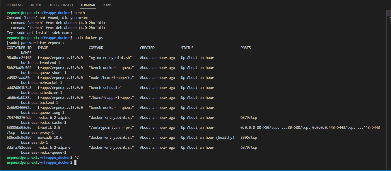Click the name business-proxy-1
Viewport: 391px width, 171px height.
[37, 133]
